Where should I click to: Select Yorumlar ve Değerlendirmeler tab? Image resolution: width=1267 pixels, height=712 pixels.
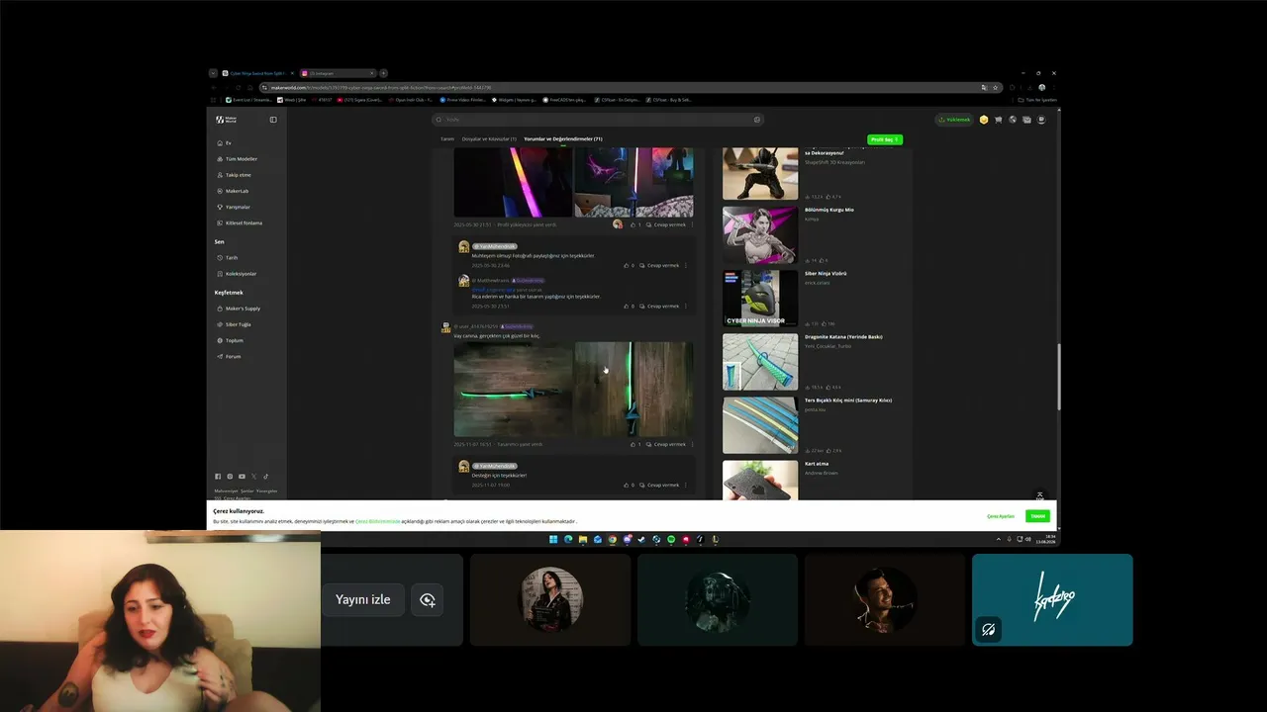click(563, 139)
